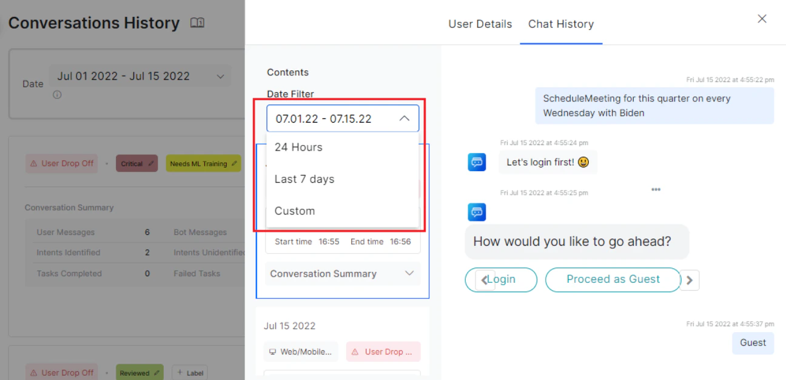Switch to the User Details tab
Screen dimensions: 786x380
click(480, 24)
